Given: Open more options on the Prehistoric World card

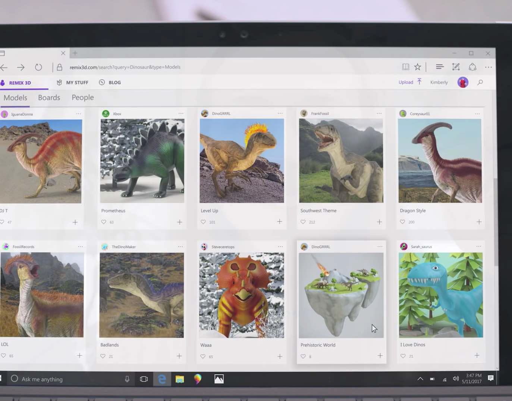Looking at the screenshot, I should click(380, 246).
